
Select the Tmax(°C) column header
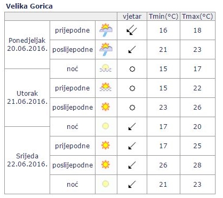pos(197,17)
